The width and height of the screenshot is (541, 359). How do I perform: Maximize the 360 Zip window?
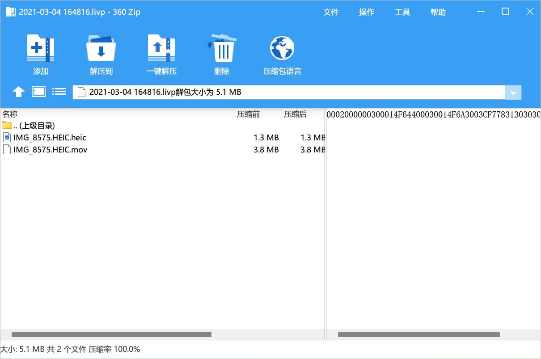[x=505, y=12]
